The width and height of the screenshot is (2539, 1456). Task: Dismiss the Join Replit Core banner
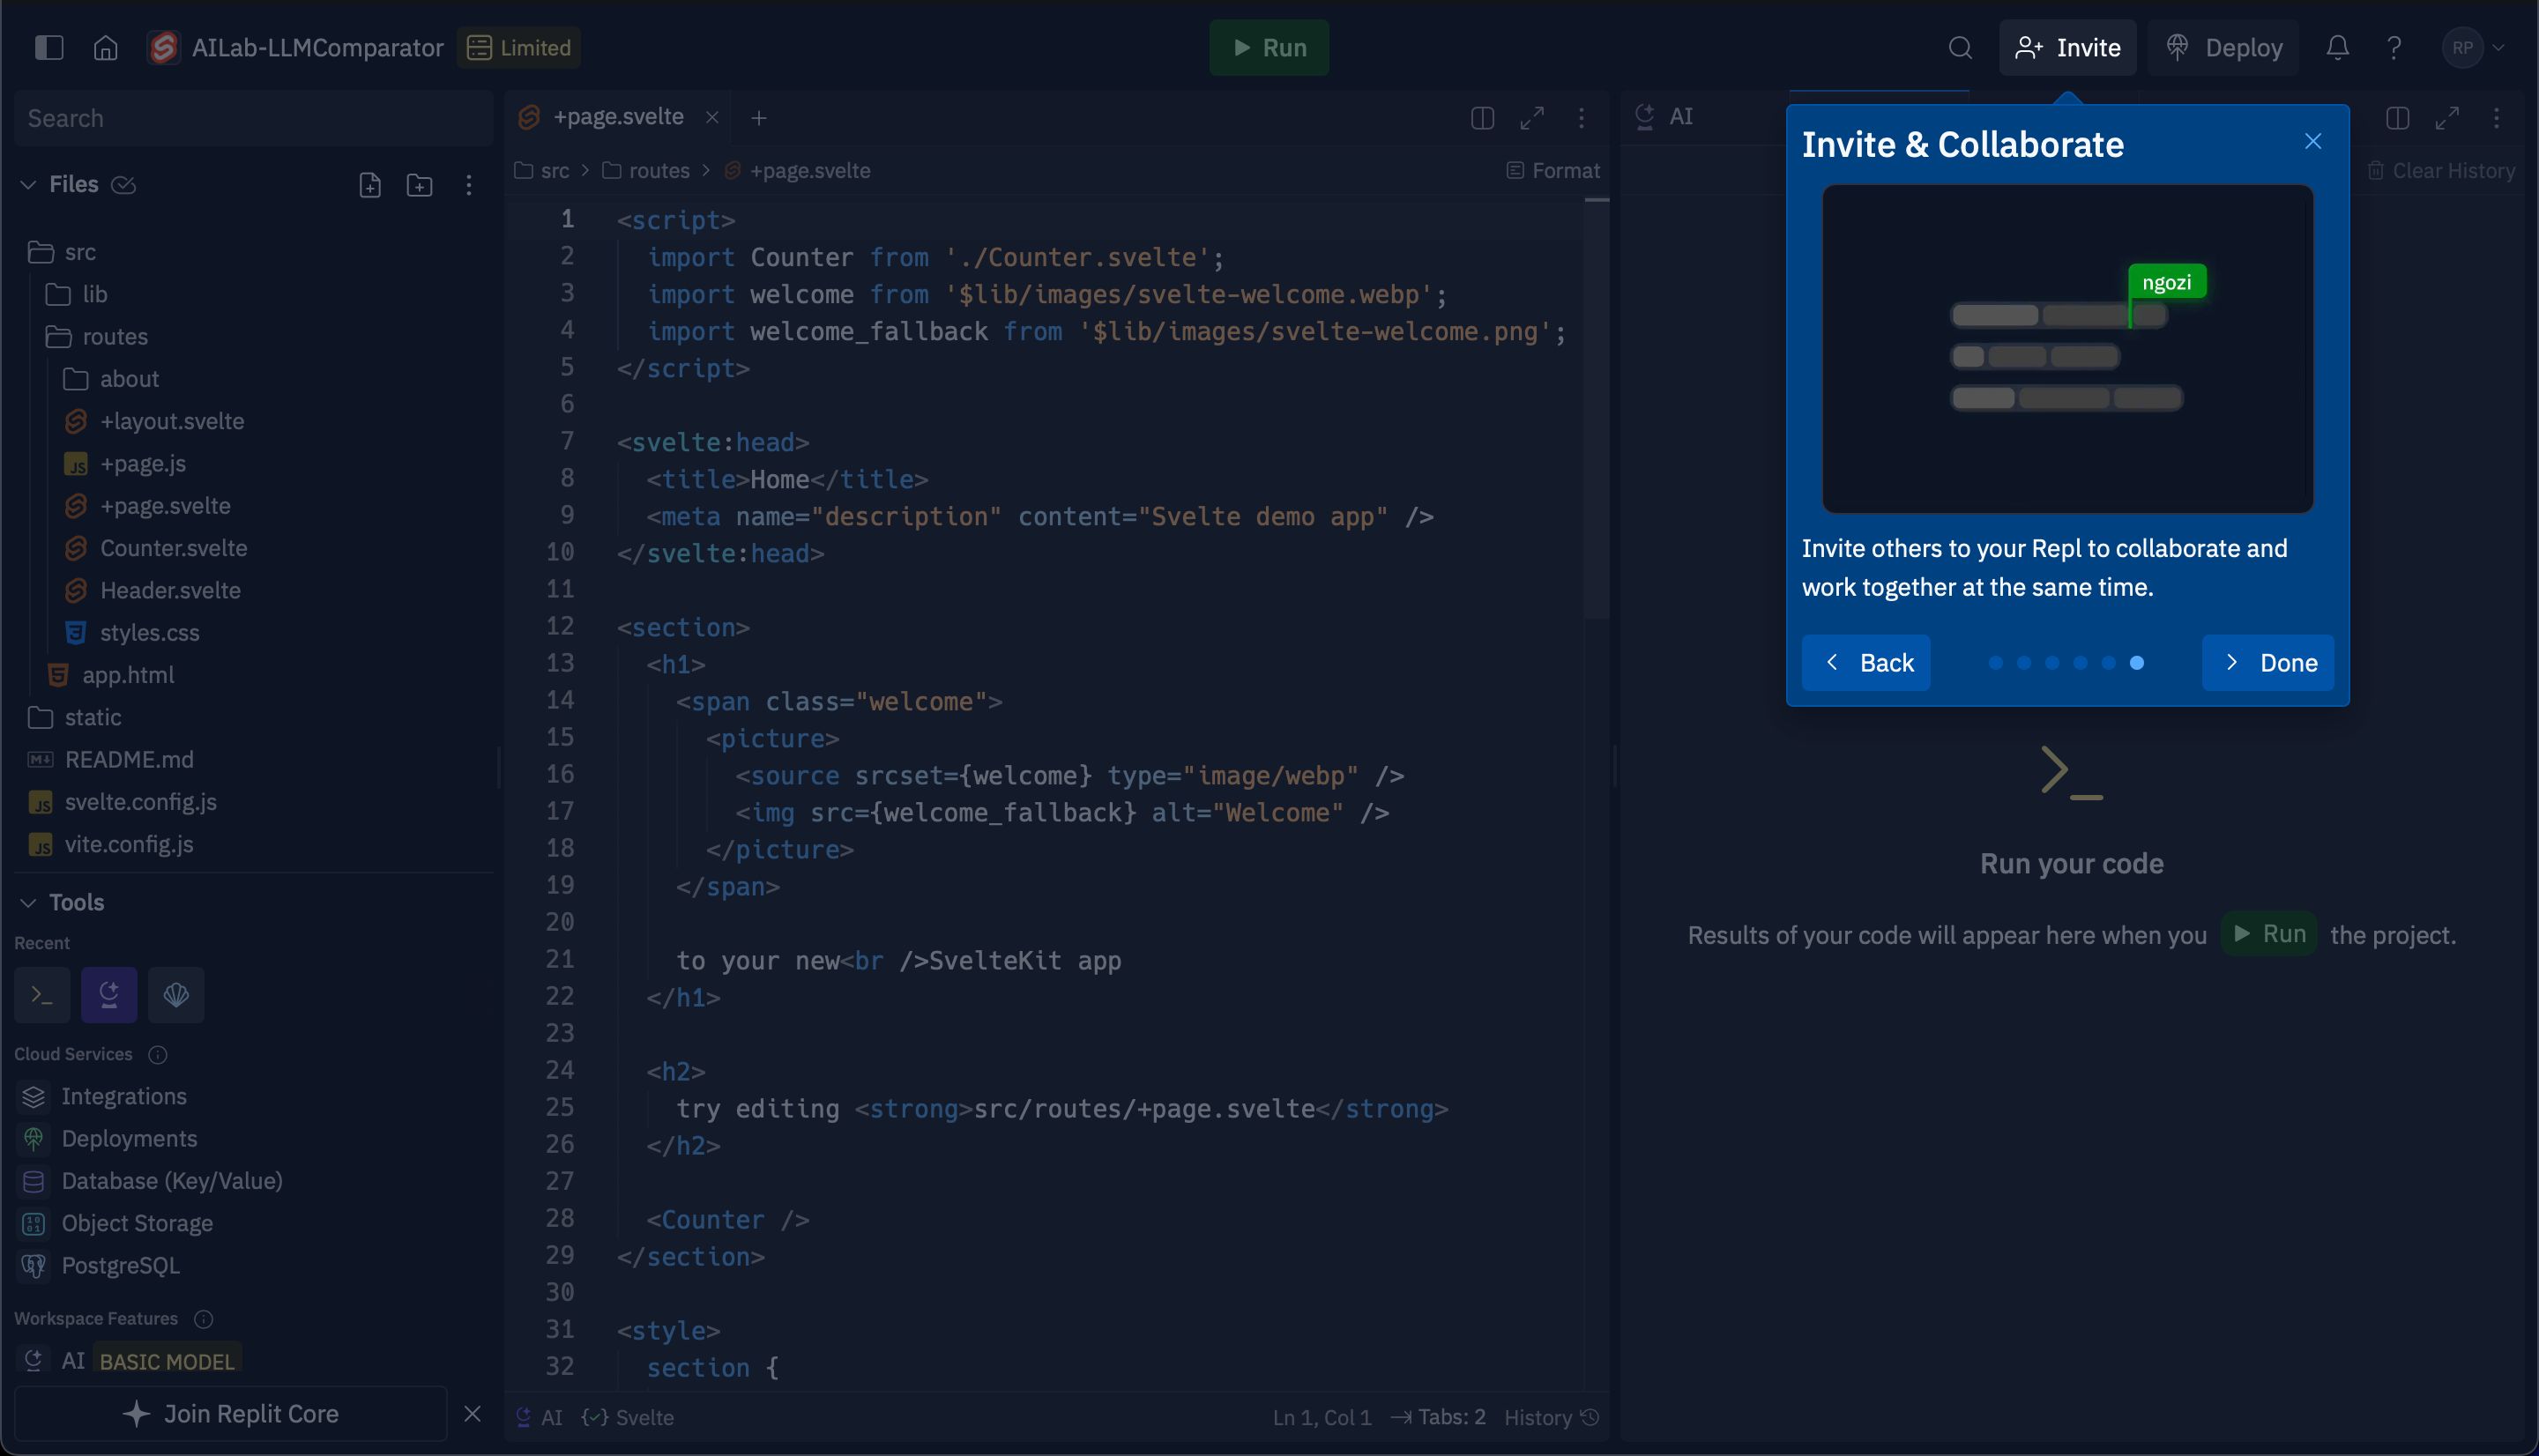(472, 1413)
